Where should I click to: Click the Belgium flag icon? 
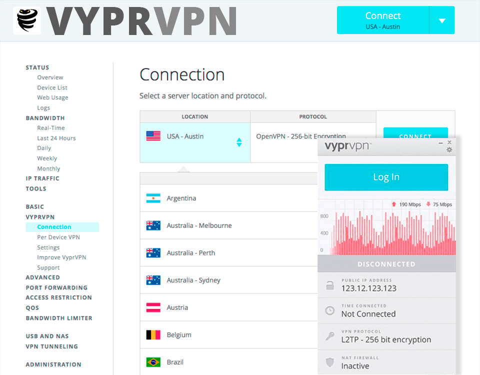tap(153, 334)
